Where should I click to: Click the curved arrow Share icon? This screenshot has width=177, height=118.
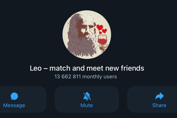159,96
